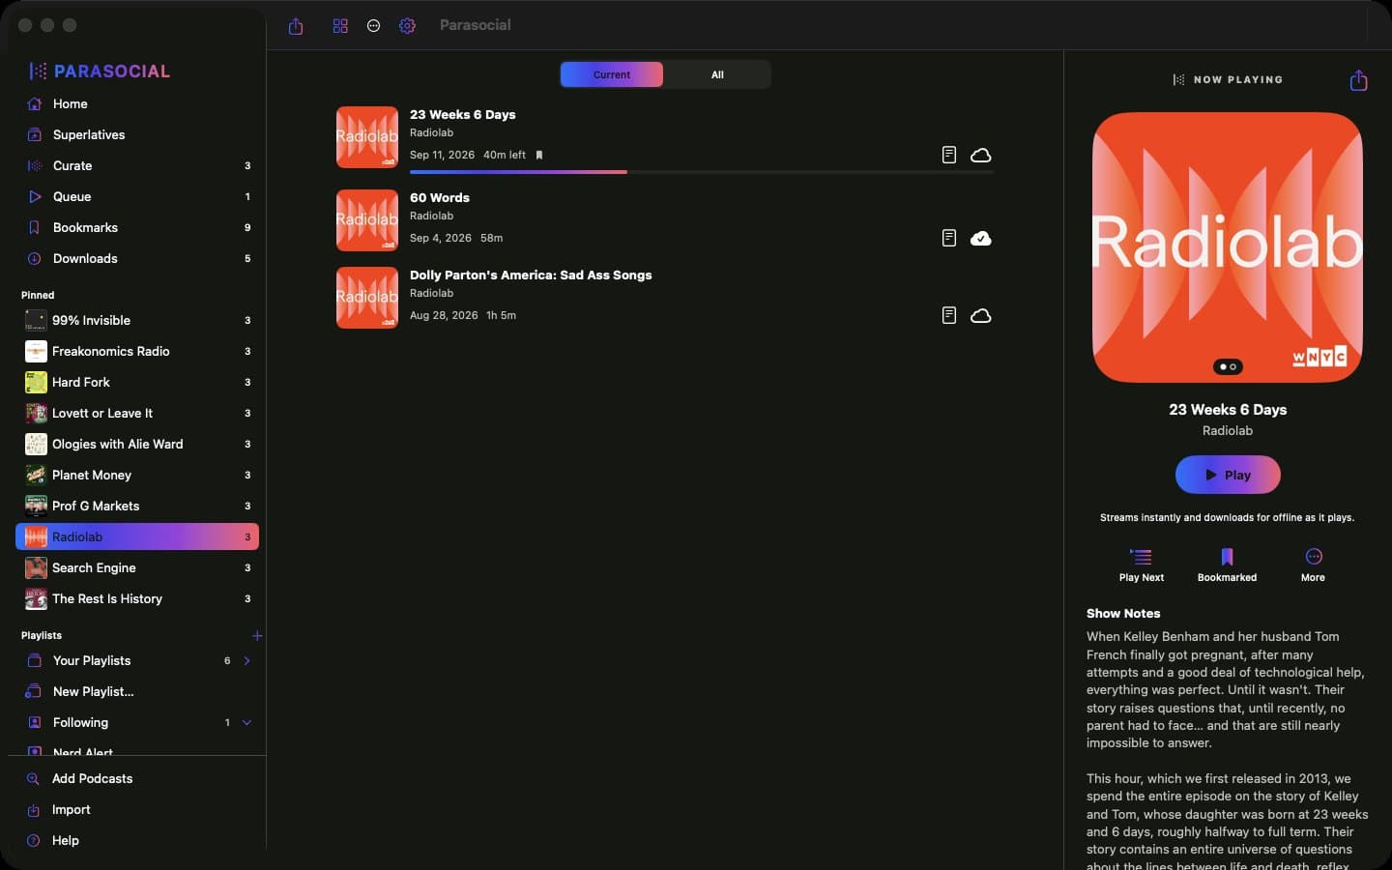Open Queue in the sidebar
Image resolution: width=1392 pixels, height=870 pixels.
[137, 196]
